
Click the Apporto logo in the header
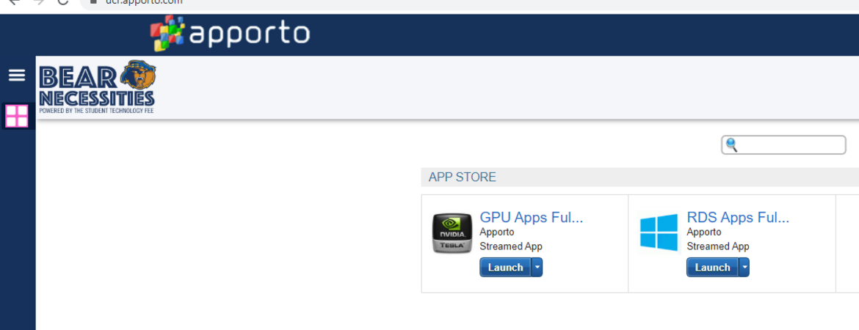(x=231, y=33)
